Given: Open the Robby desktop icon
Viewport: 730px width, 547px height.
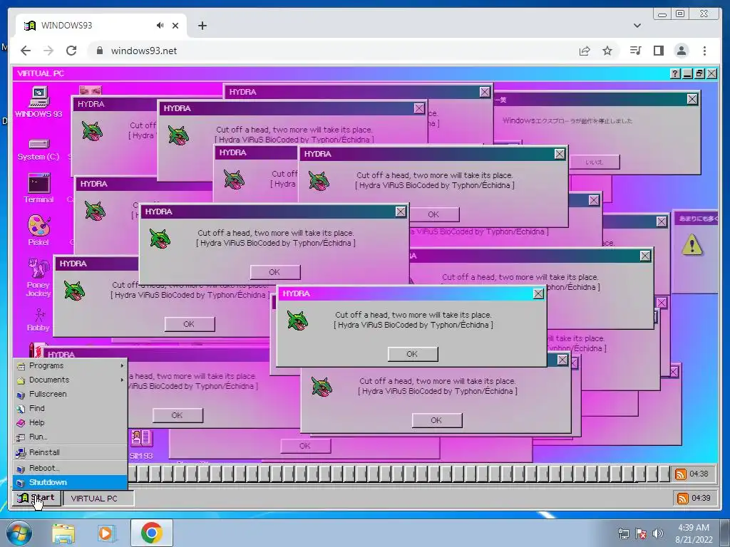Looking at the screenshot, I should click(x=38, y=320).
